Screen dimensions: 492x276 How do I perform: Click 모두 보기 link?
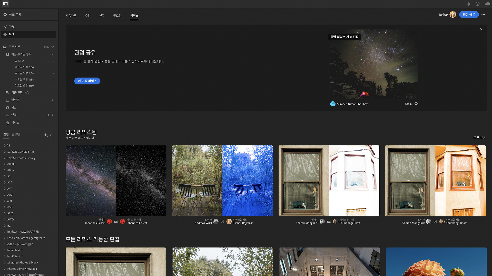(x=480, y=138)
